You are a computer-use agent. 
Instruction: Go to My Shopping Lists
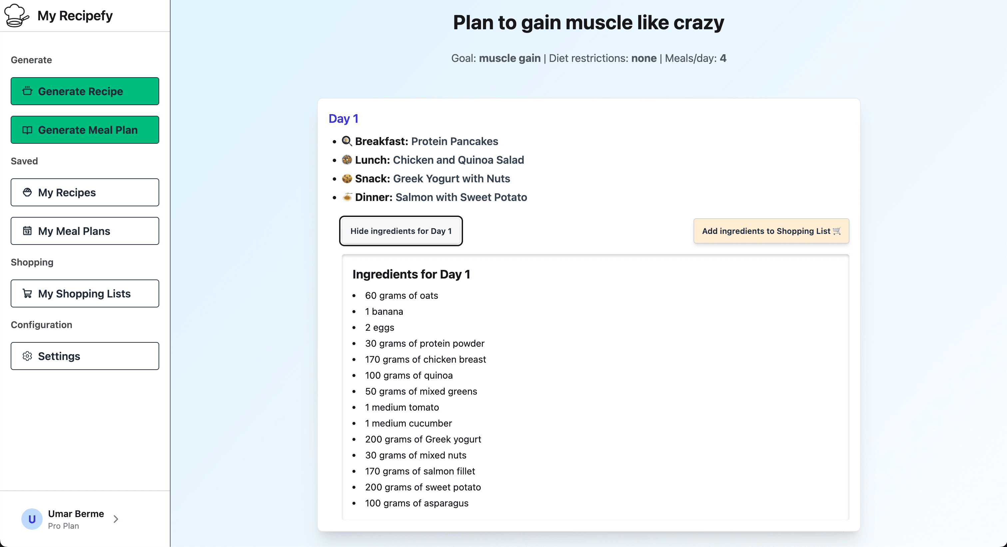(x=85, y=293)
